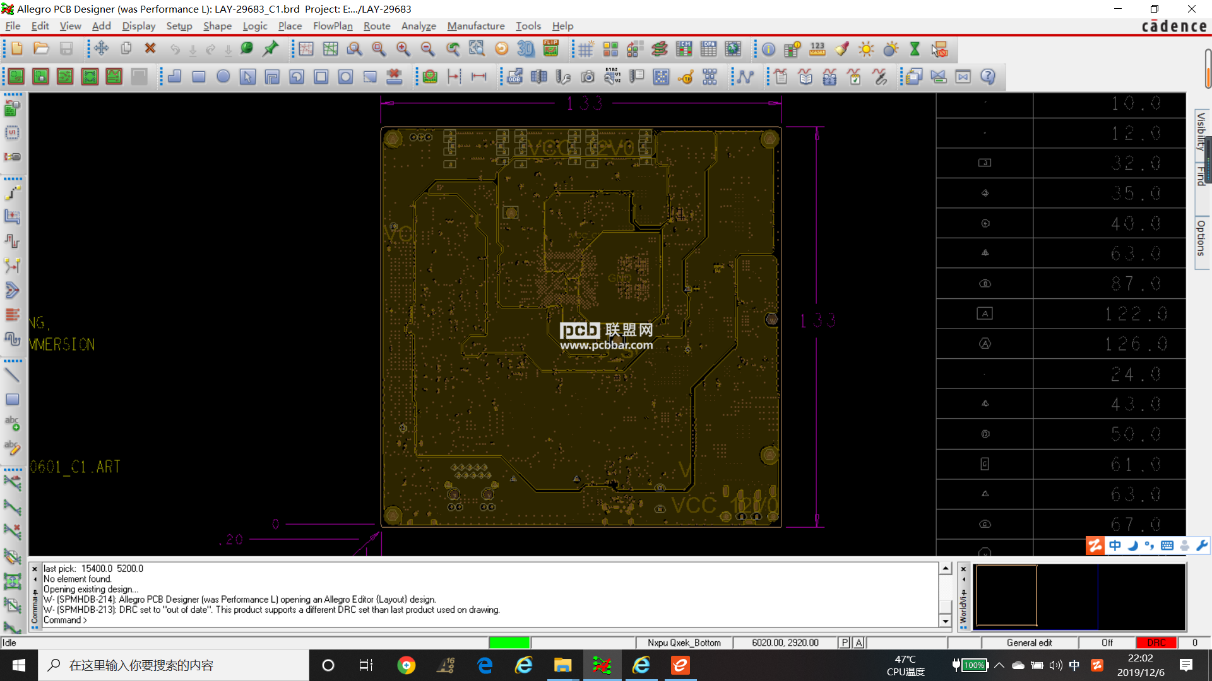
Task: Close the Command console panel
Action: (35, 569)
